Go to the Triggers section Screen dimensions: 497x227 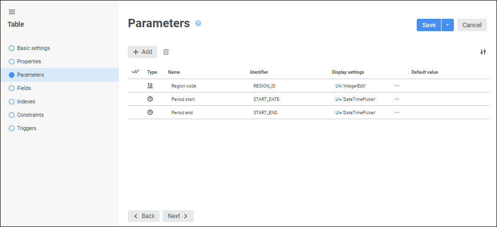coord(26,128)
